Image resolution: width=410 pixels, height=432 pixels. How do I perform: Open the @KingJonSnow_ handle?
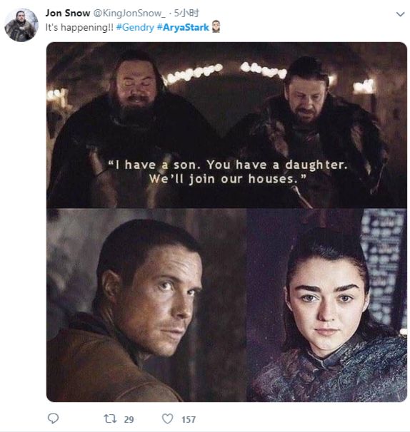(x=130, y=13)
